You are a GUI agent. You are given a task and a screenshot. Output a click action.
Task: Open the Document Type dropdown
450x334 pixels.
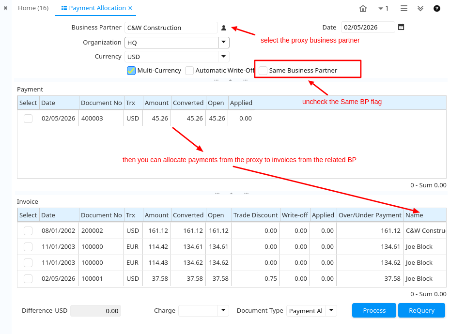(331, 310)
